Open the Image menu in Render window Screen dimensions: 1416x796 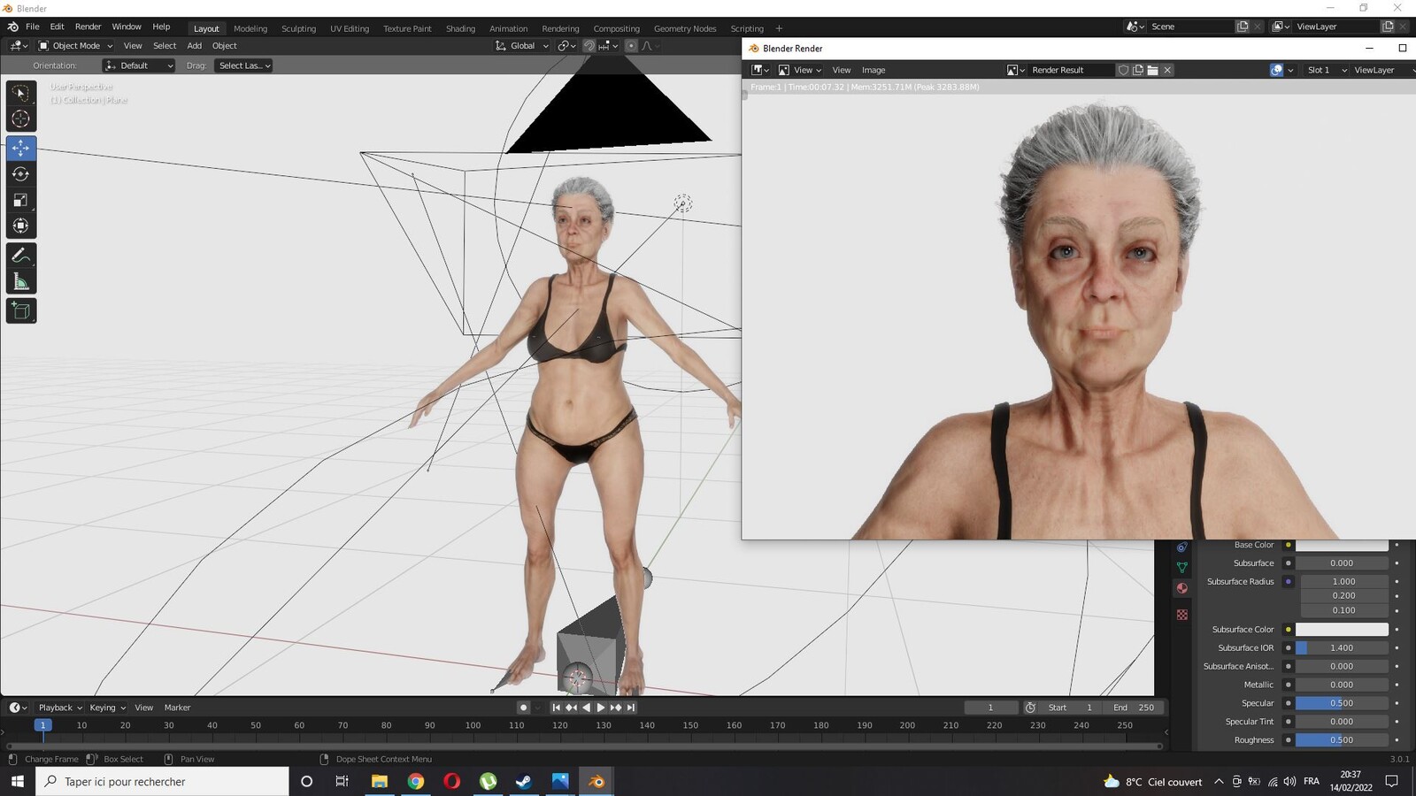tap(873, 70)
